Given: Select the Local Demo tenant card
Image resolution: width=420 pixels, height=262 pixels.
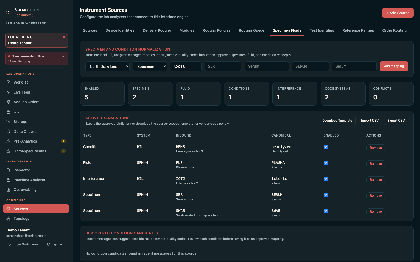Looking at the screenshot, I should [36, 40].
